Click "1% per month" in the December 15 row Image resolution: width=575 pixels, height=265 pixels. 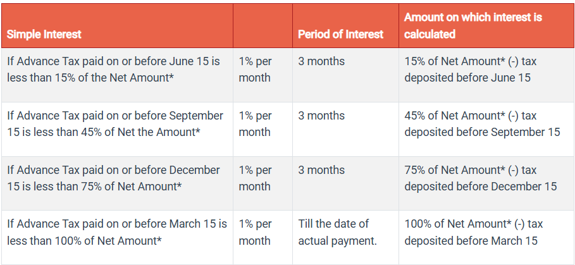pos(255,178)
